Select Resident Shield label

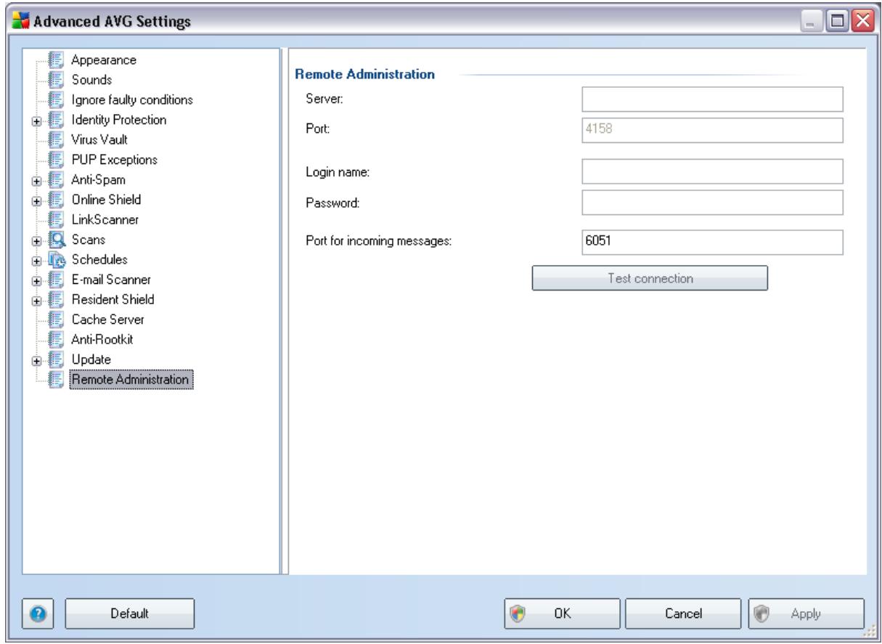[x=113, y=298]
